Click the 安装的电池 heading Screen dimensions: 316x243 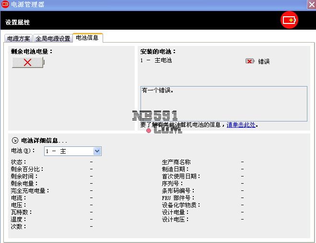[x=158, y=51]
